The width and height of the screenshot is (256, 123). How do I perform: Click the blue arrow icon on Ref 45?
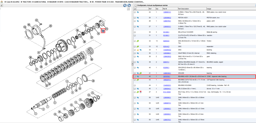(x=138, y=89)
